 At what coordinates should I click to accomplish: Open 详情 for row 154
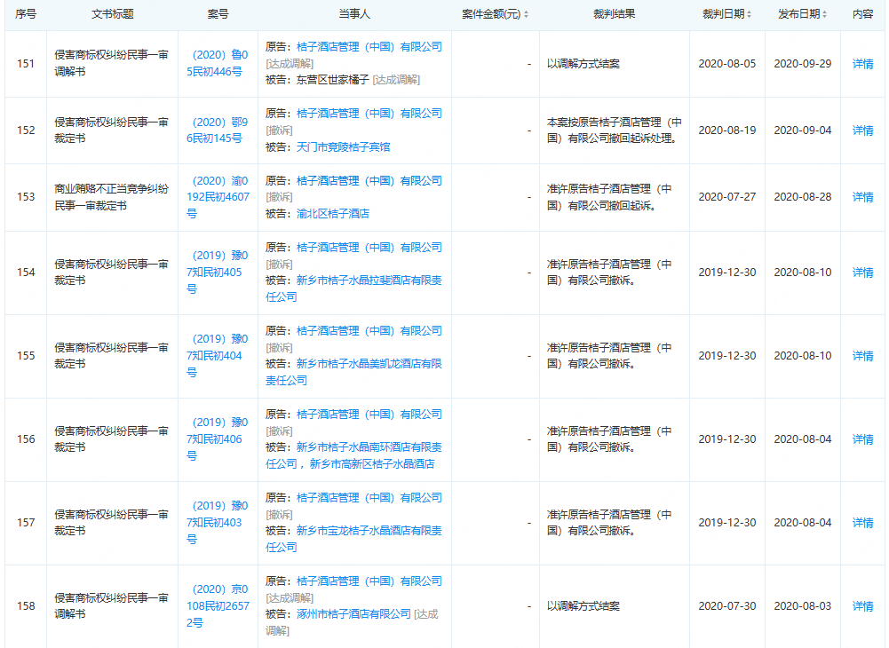click(862, 273)
